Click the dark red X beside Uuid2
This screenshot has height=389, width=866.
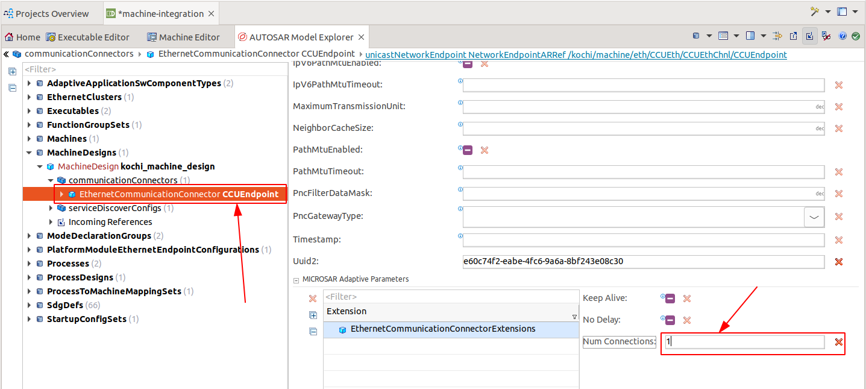click(x=838, y=262)
